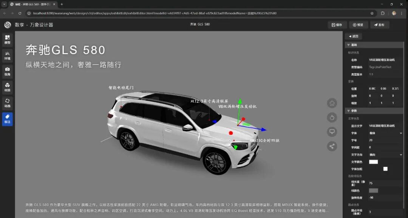408x218 pixels.
Task: Click the 位置 Z value 0.37 field
Action: click(396, 89)
